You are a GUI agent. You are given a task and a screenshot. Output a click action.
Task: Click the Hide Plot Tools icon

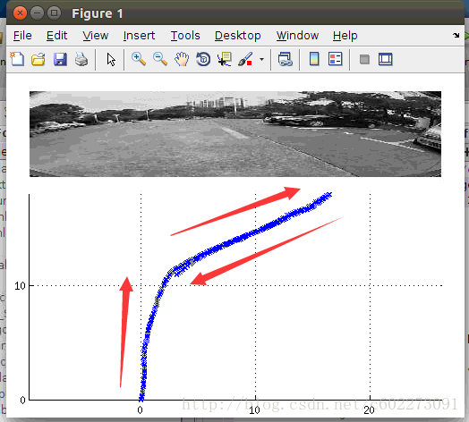pos(364,59)
